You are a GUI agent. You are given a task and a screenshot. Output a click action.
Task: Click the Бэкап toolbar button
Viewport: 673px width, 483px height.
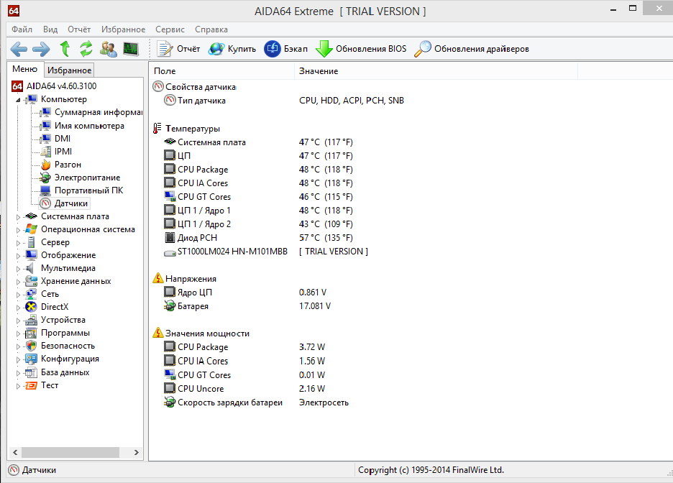click(x=286, y=49)
